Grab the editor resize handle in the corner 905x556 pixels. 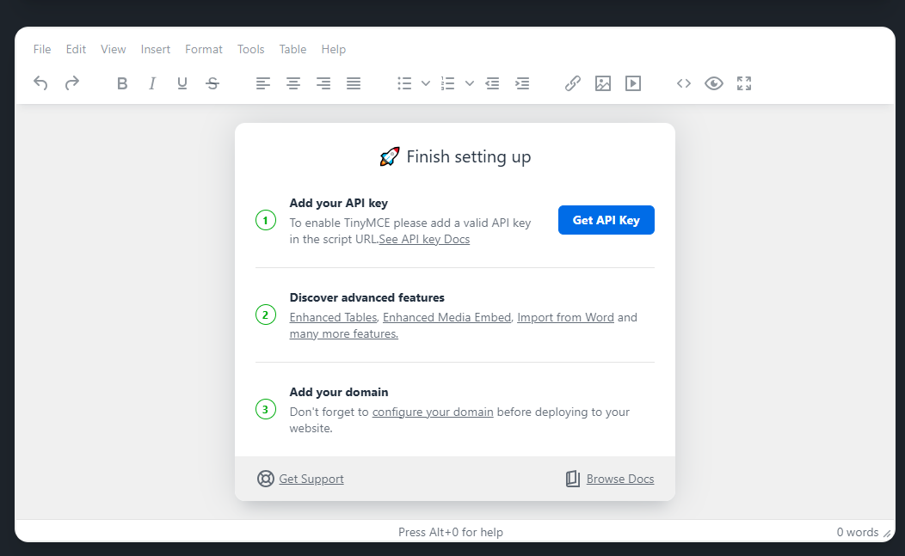pyautogui.click(x=887, y=534)
